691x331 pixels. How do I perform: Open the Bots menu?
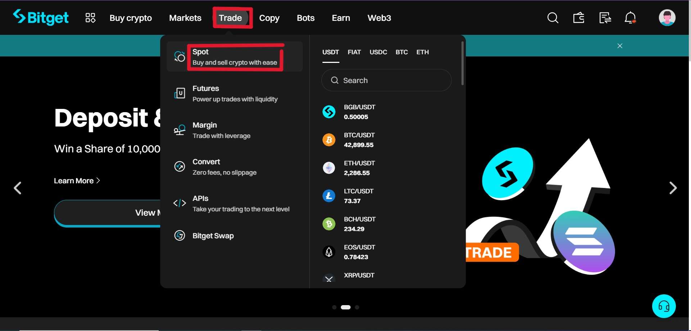pyautogui.click(x=306, y=18)
